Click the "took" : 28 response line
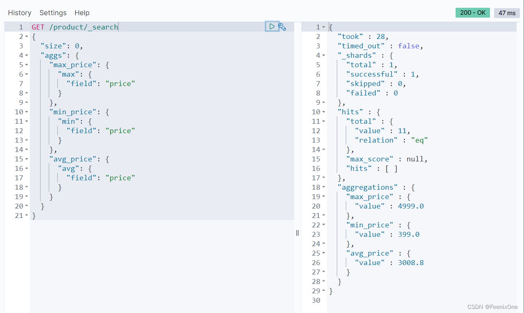This screenshot has width=524, height=313. point(363,36)
